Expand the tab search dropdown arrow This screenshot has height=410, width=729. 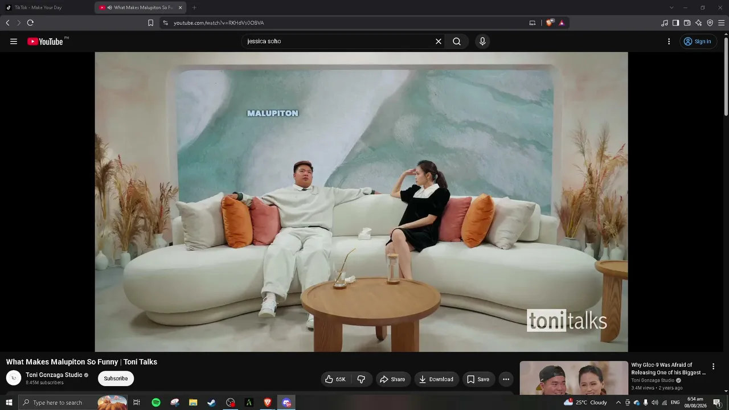671,7
